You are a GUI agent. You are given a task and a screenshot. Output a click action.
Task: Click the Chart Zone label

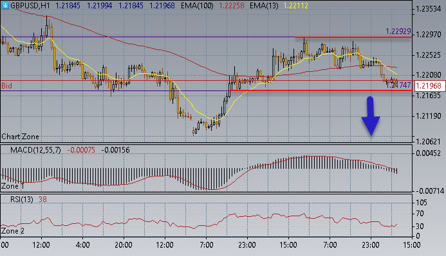coord(20,137)
